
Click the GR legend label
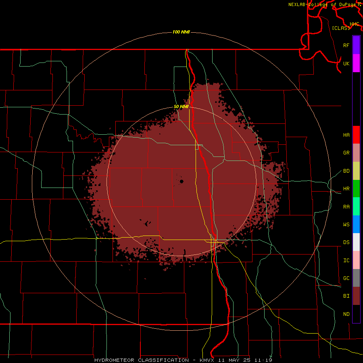coord(346,153)
